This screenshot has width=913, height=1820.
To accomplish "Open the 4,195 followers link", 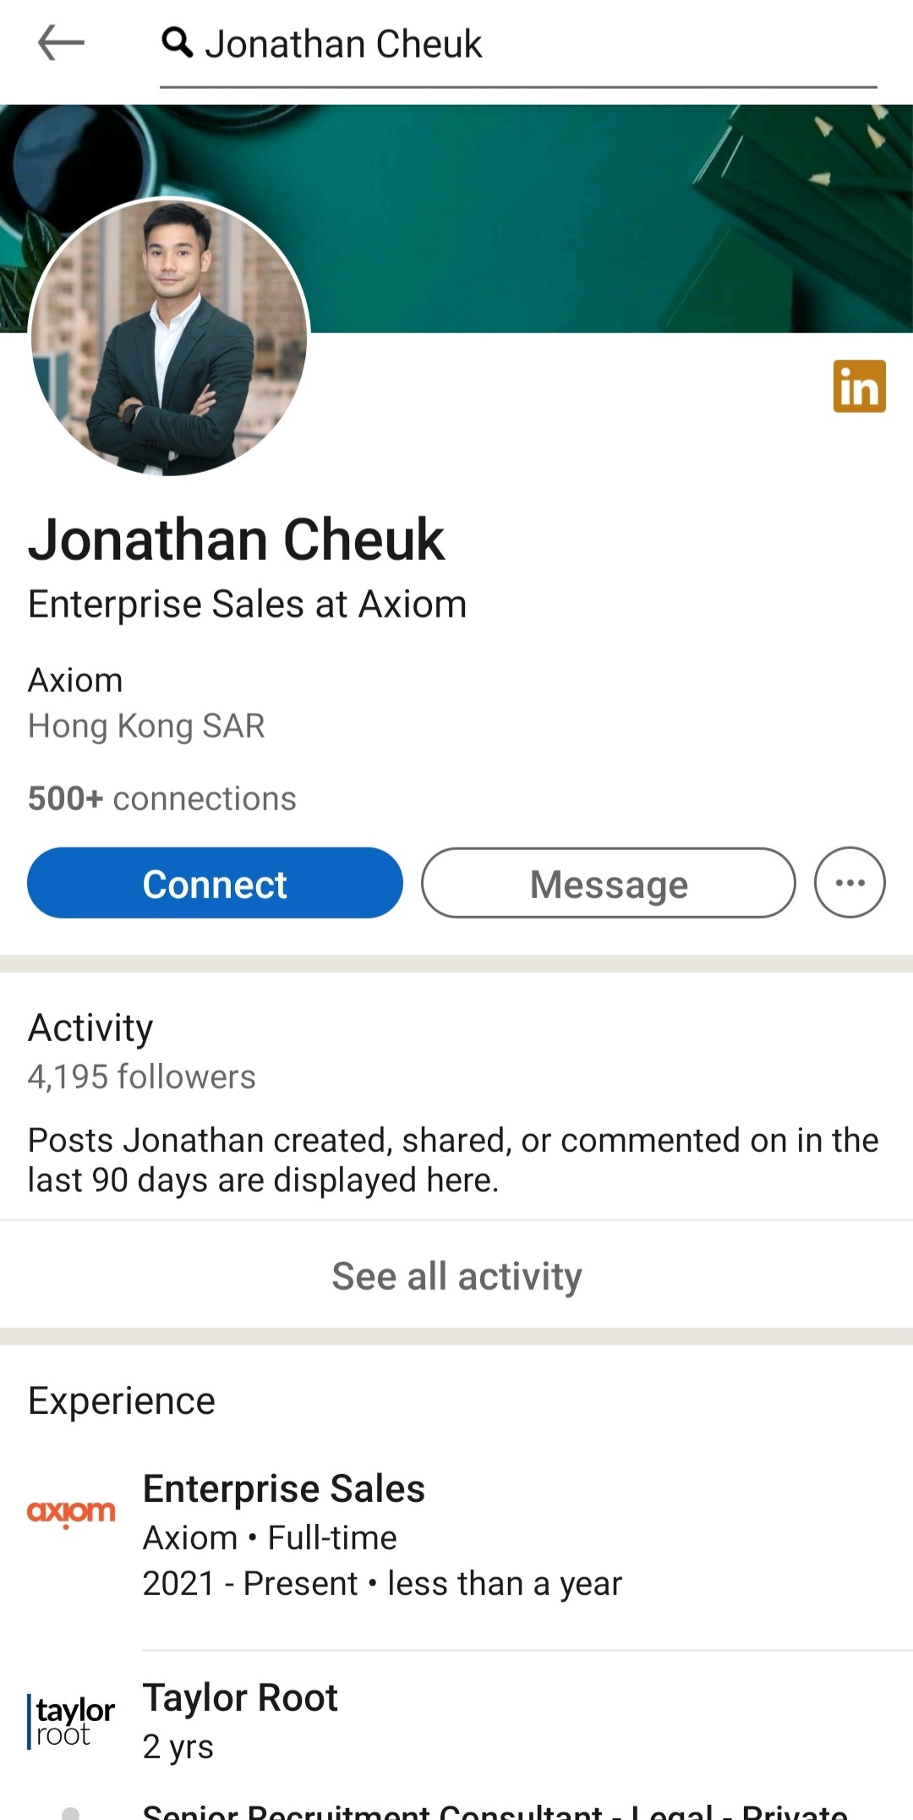I will pos(141,1077).
